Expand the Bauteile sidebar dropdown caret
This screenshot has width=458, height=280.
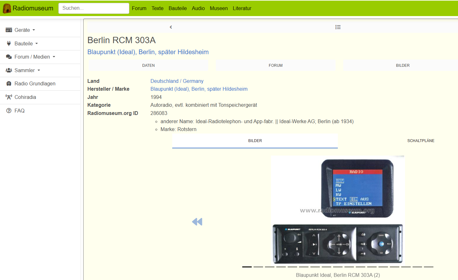(x=37, y=43)
